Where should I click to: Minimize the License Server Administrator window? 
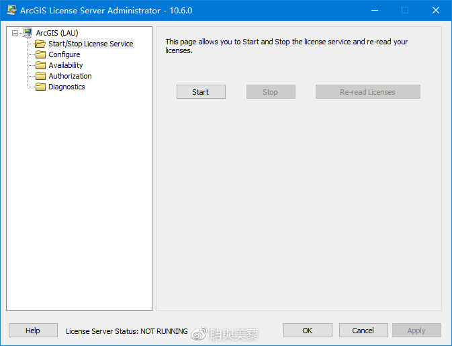point(375,10)
